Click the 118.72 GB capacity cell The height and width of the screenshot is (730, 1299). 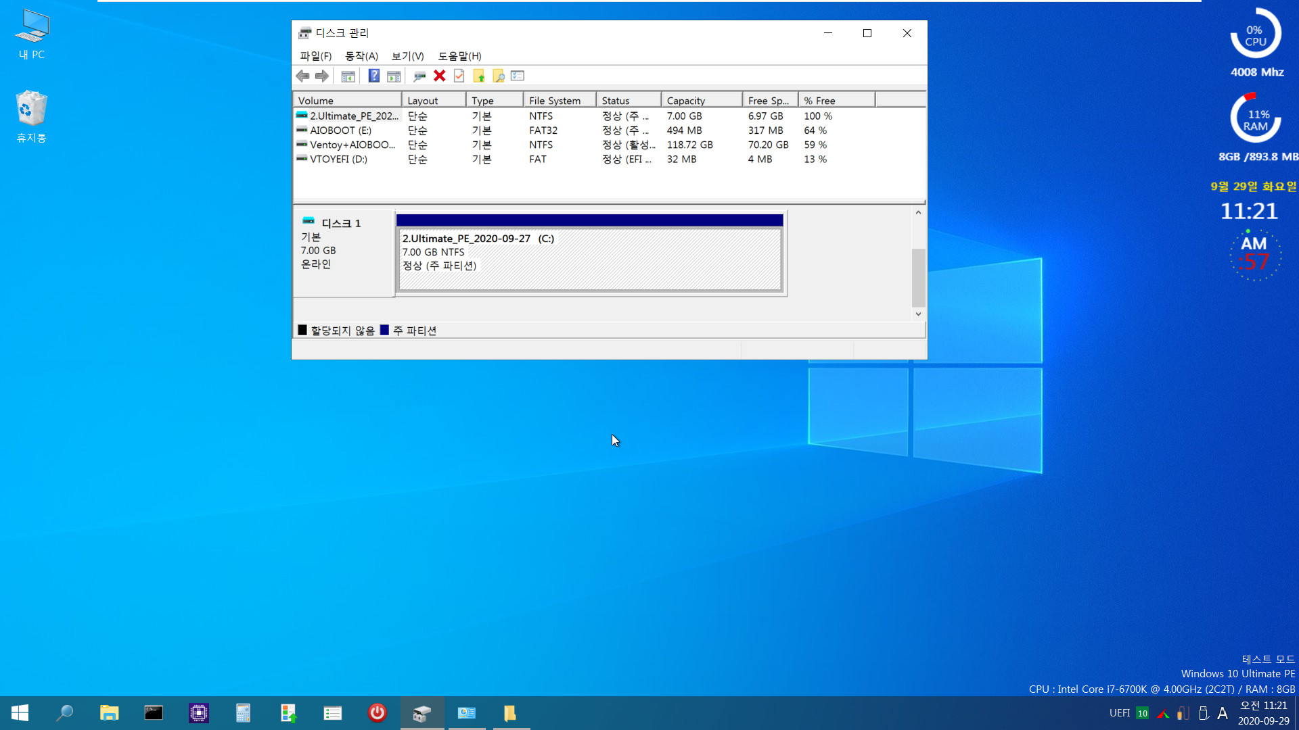(x=689, y=145)
